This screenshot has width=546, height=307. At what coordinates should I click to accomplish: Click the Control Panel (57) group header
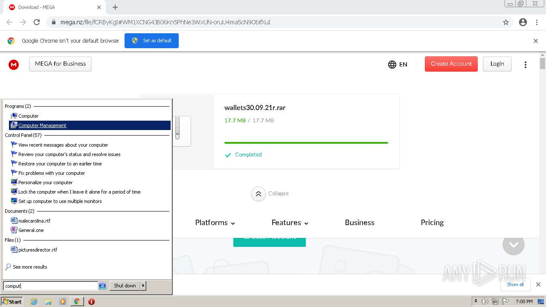pos(23,135)
